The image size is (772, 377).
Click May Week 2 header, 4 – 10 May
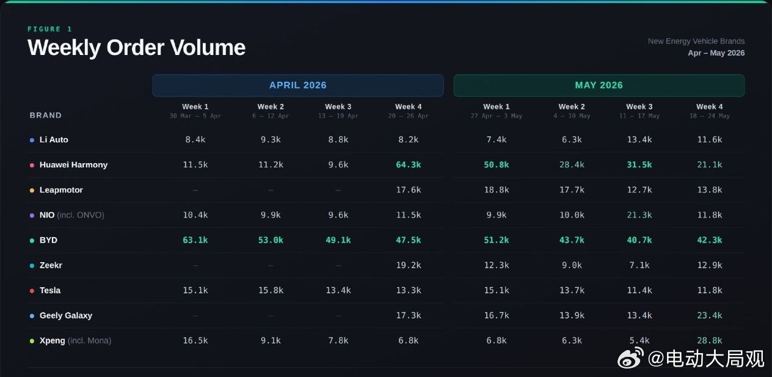click(x=572, y=111)
